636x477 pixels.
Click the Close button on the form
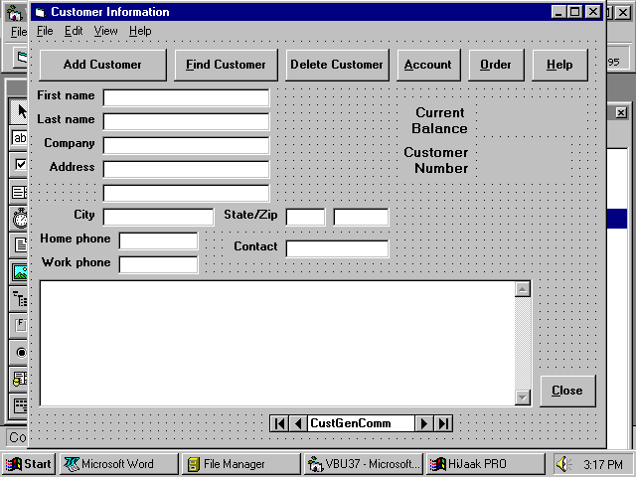566,391
